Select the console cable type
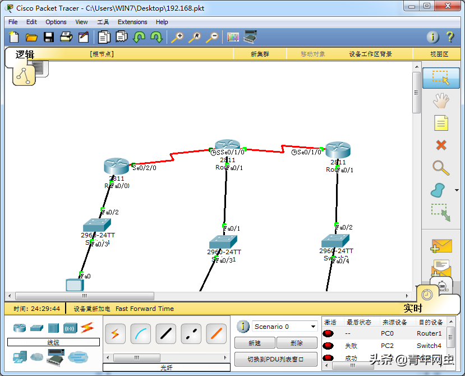 (x=141, y=334)
